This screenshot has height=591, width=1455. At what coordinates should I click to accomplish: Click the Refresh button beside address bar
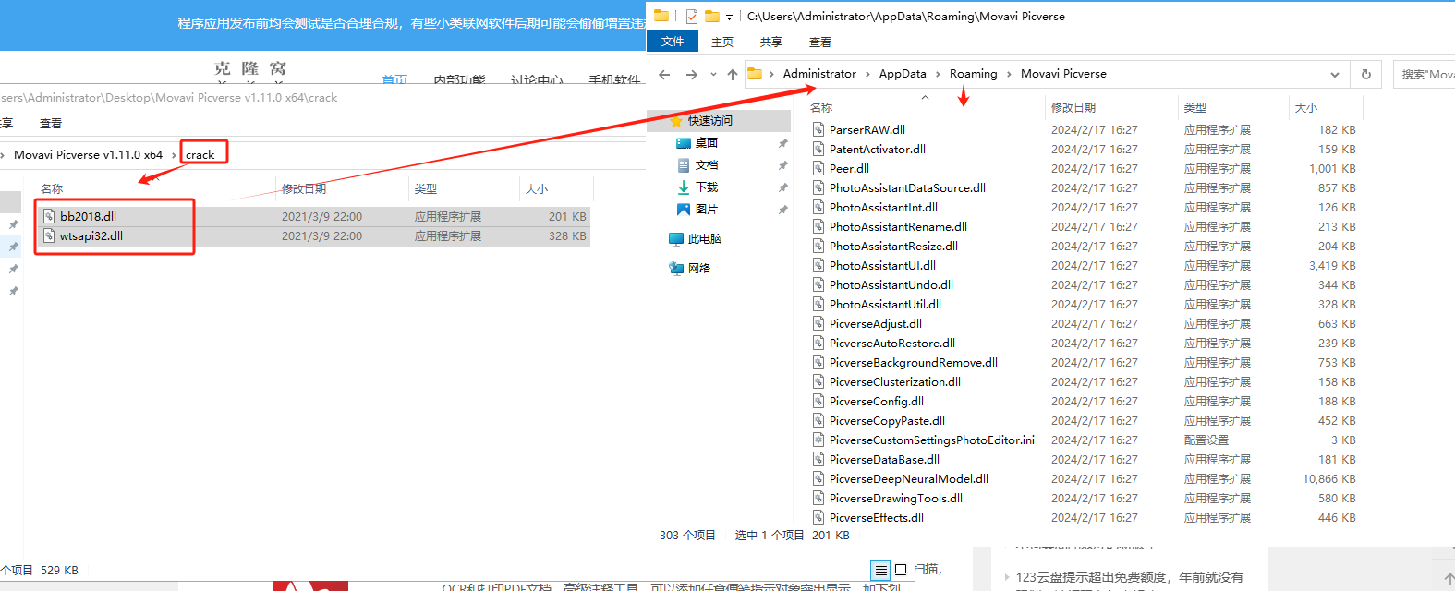tap(1366, 74)
